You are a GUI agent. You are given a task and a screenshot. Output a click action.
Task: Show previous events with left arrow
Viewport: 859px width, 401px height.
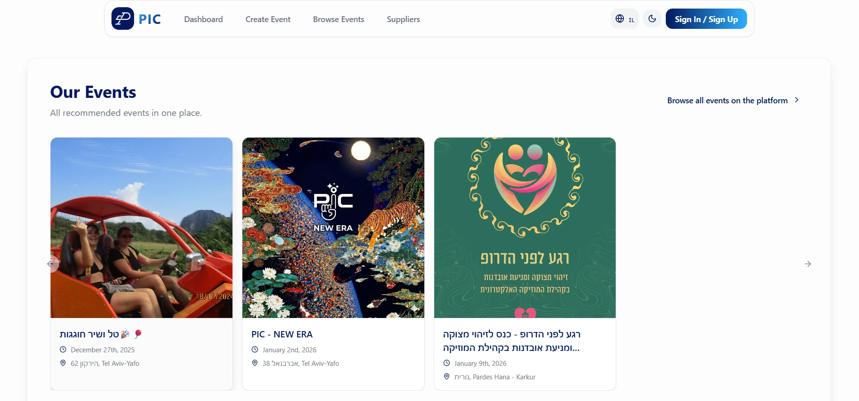[x=50, y=264]
